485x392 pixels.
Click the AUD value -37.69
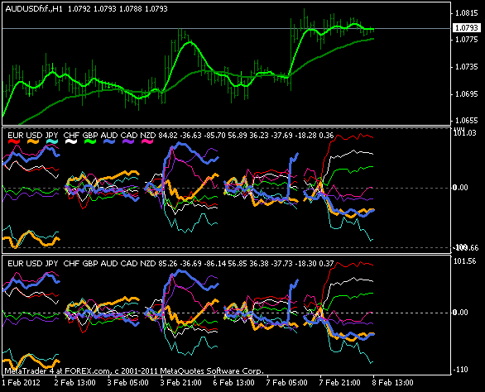click(281, 136)
